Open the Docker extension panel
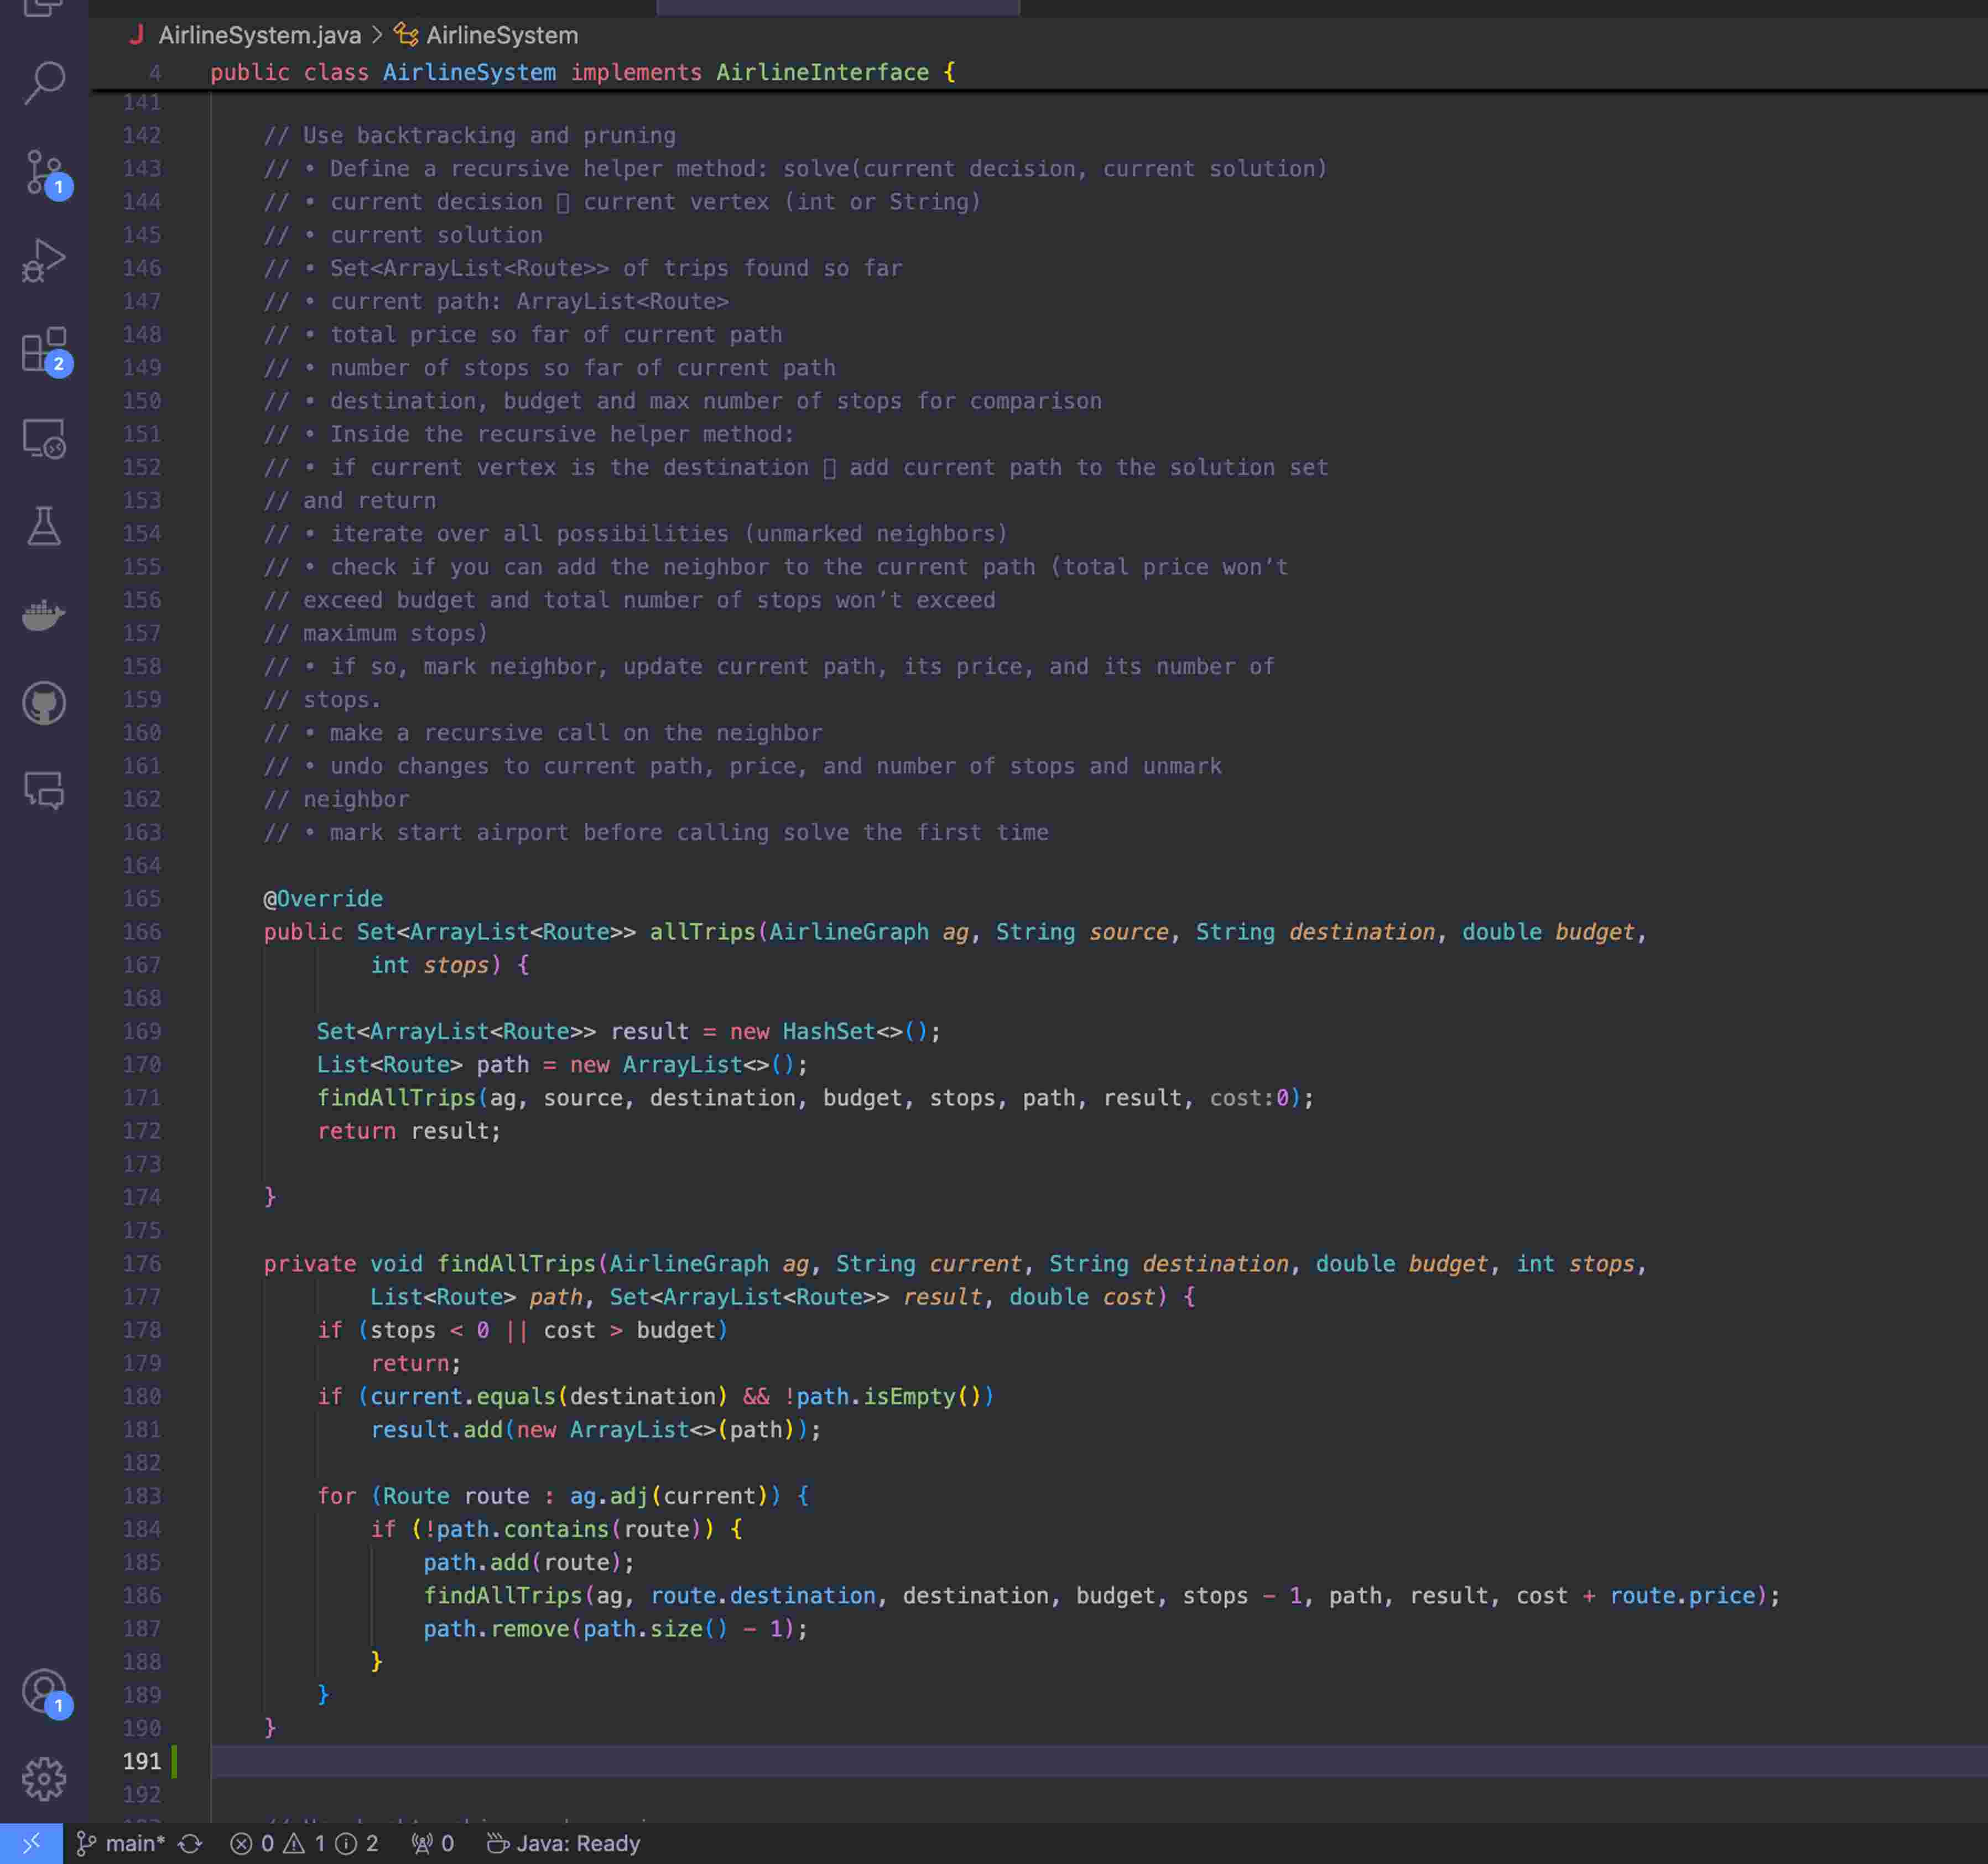The width and height of the screenshot is (1988, 1864). [x=44, y=615]
